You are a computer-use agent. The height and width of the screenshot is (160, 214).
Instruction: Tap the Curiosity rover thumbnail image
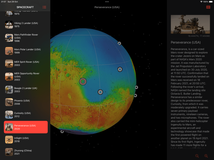pos(9,114)
